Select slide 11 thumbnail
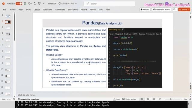The height and width of the screenshot is (108, 192). [x=8, y=76]
